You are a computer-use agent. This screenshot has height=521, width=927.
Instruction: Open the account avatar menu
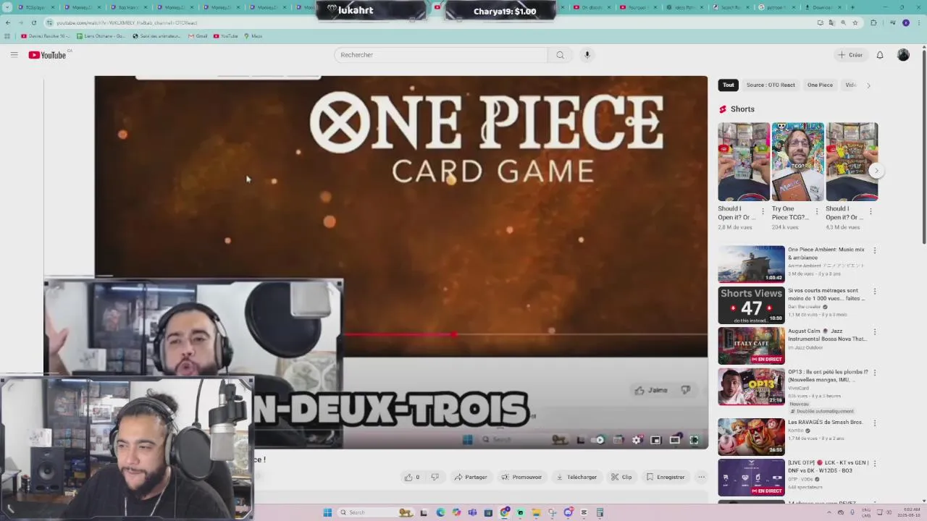(x=903, y=55)
